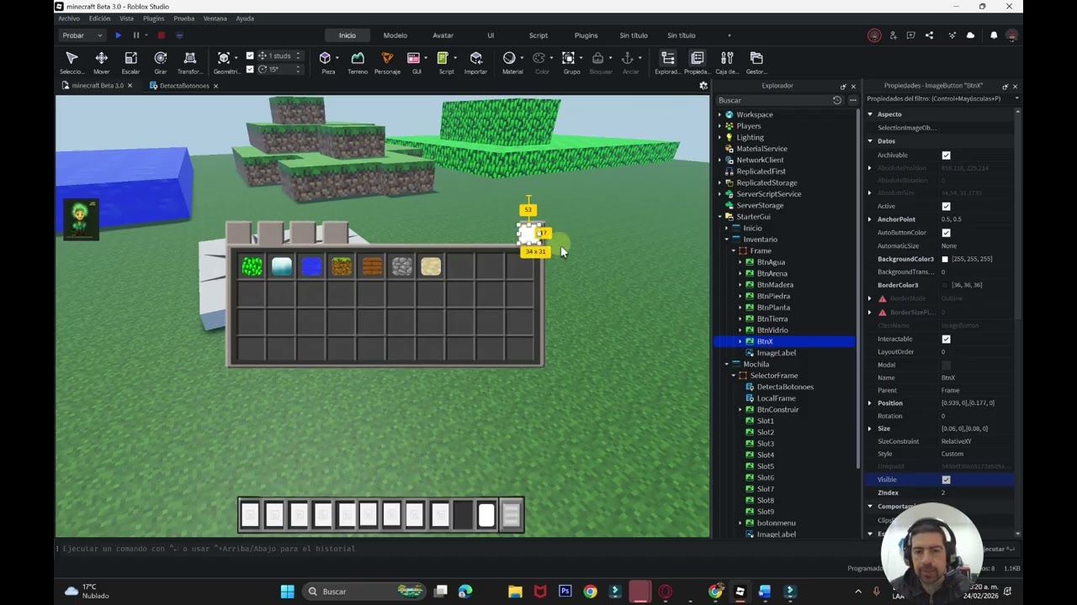1077x605 pixels.
Task: Expand the Lighting tree node
Action: (x=719, y=138)
